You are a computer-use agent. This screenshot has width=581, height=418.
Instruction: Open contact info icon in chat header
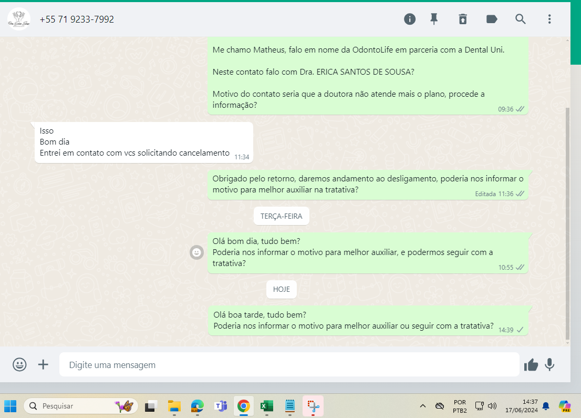point(409,19)
